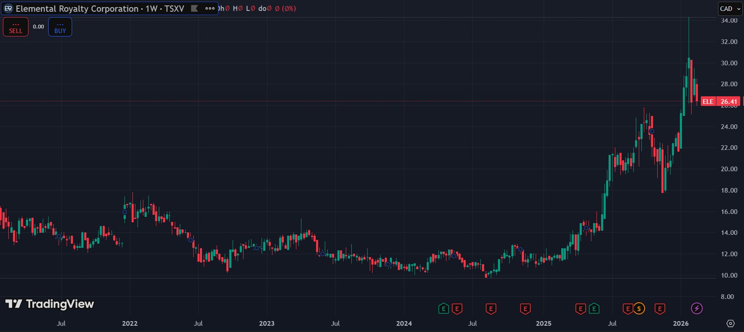Click the purple lightning bolt event marker
Image resolution: width=744 pixels, height=332 pixels.
coord(697,309)
